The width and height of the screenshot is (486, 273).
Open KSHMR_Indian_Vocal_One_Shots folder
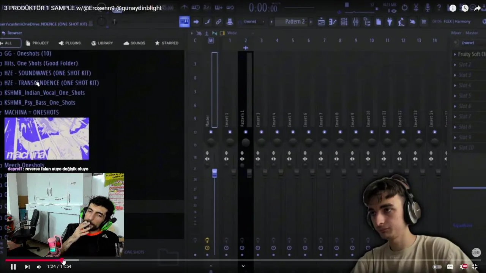tap(44, 93)
